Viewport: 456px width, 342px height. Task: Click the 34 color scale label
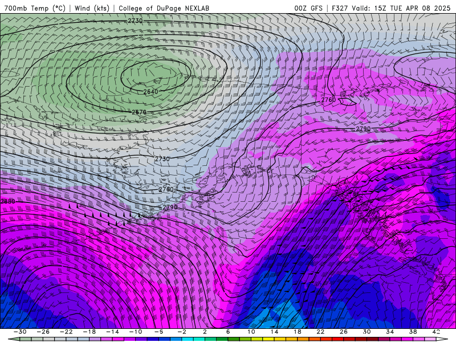[x=390, y=332]
